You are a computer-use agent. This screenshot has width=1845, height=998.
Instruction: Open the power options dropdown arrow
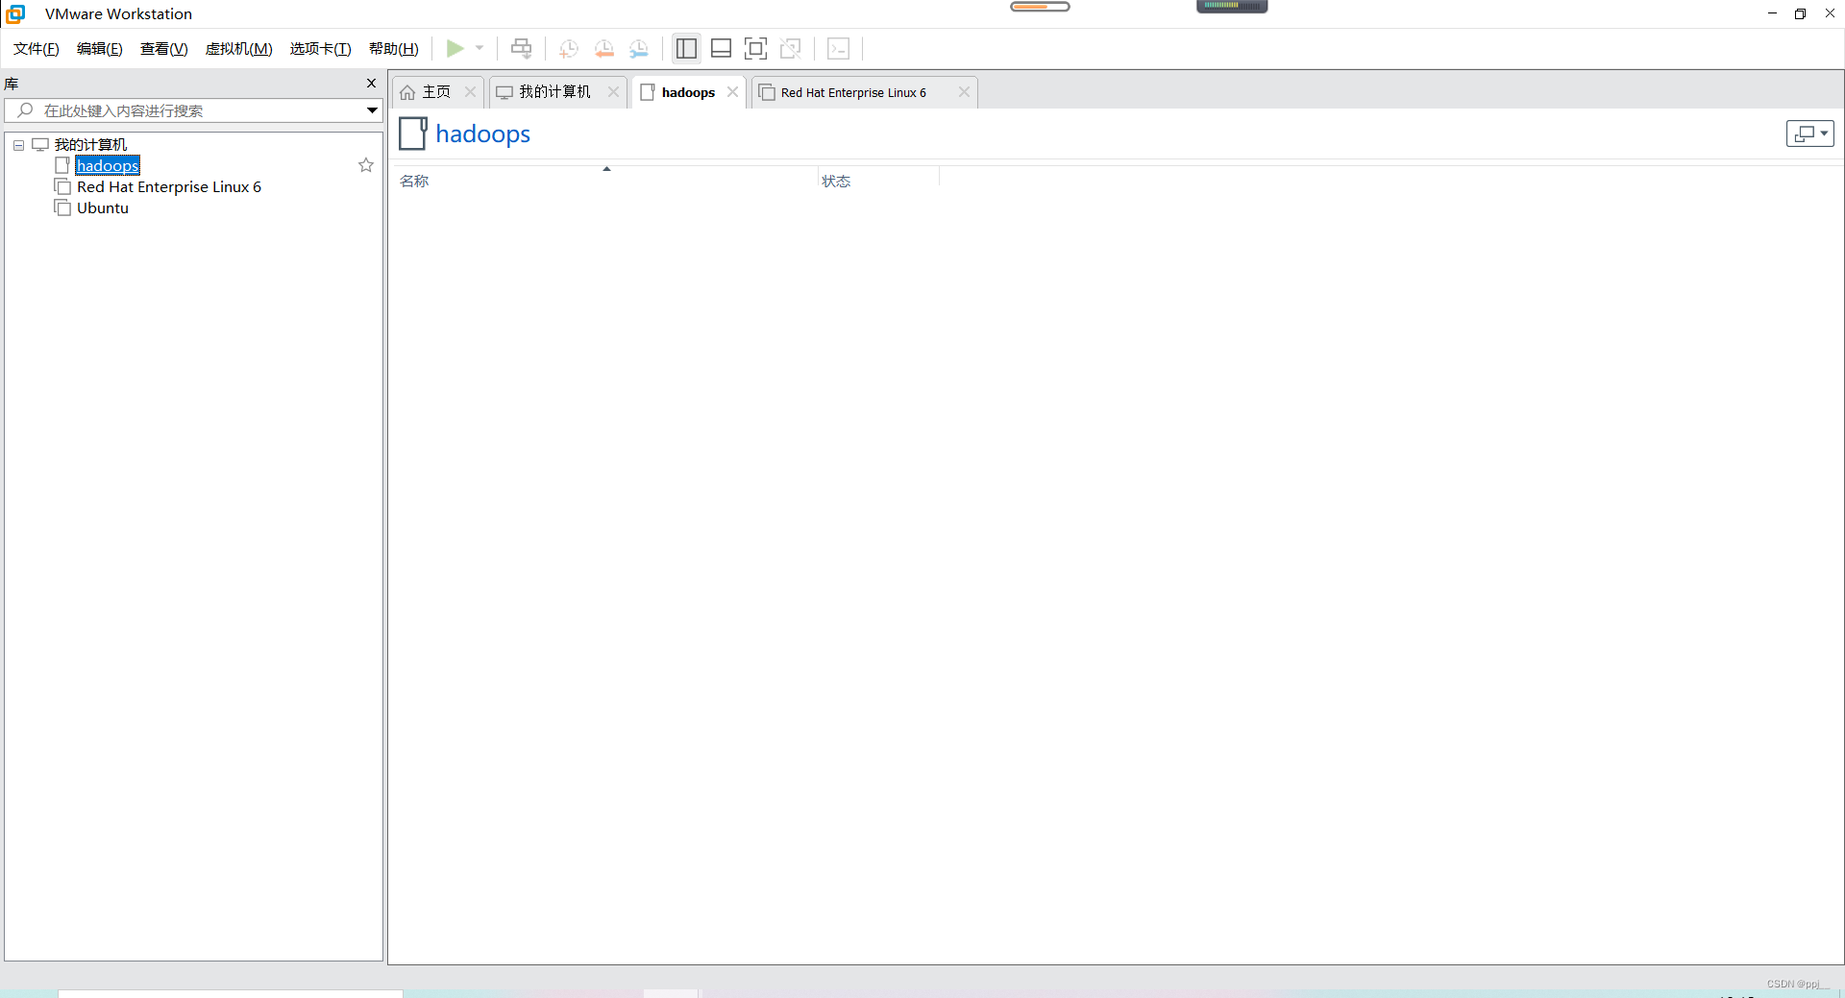pos(480,48)
